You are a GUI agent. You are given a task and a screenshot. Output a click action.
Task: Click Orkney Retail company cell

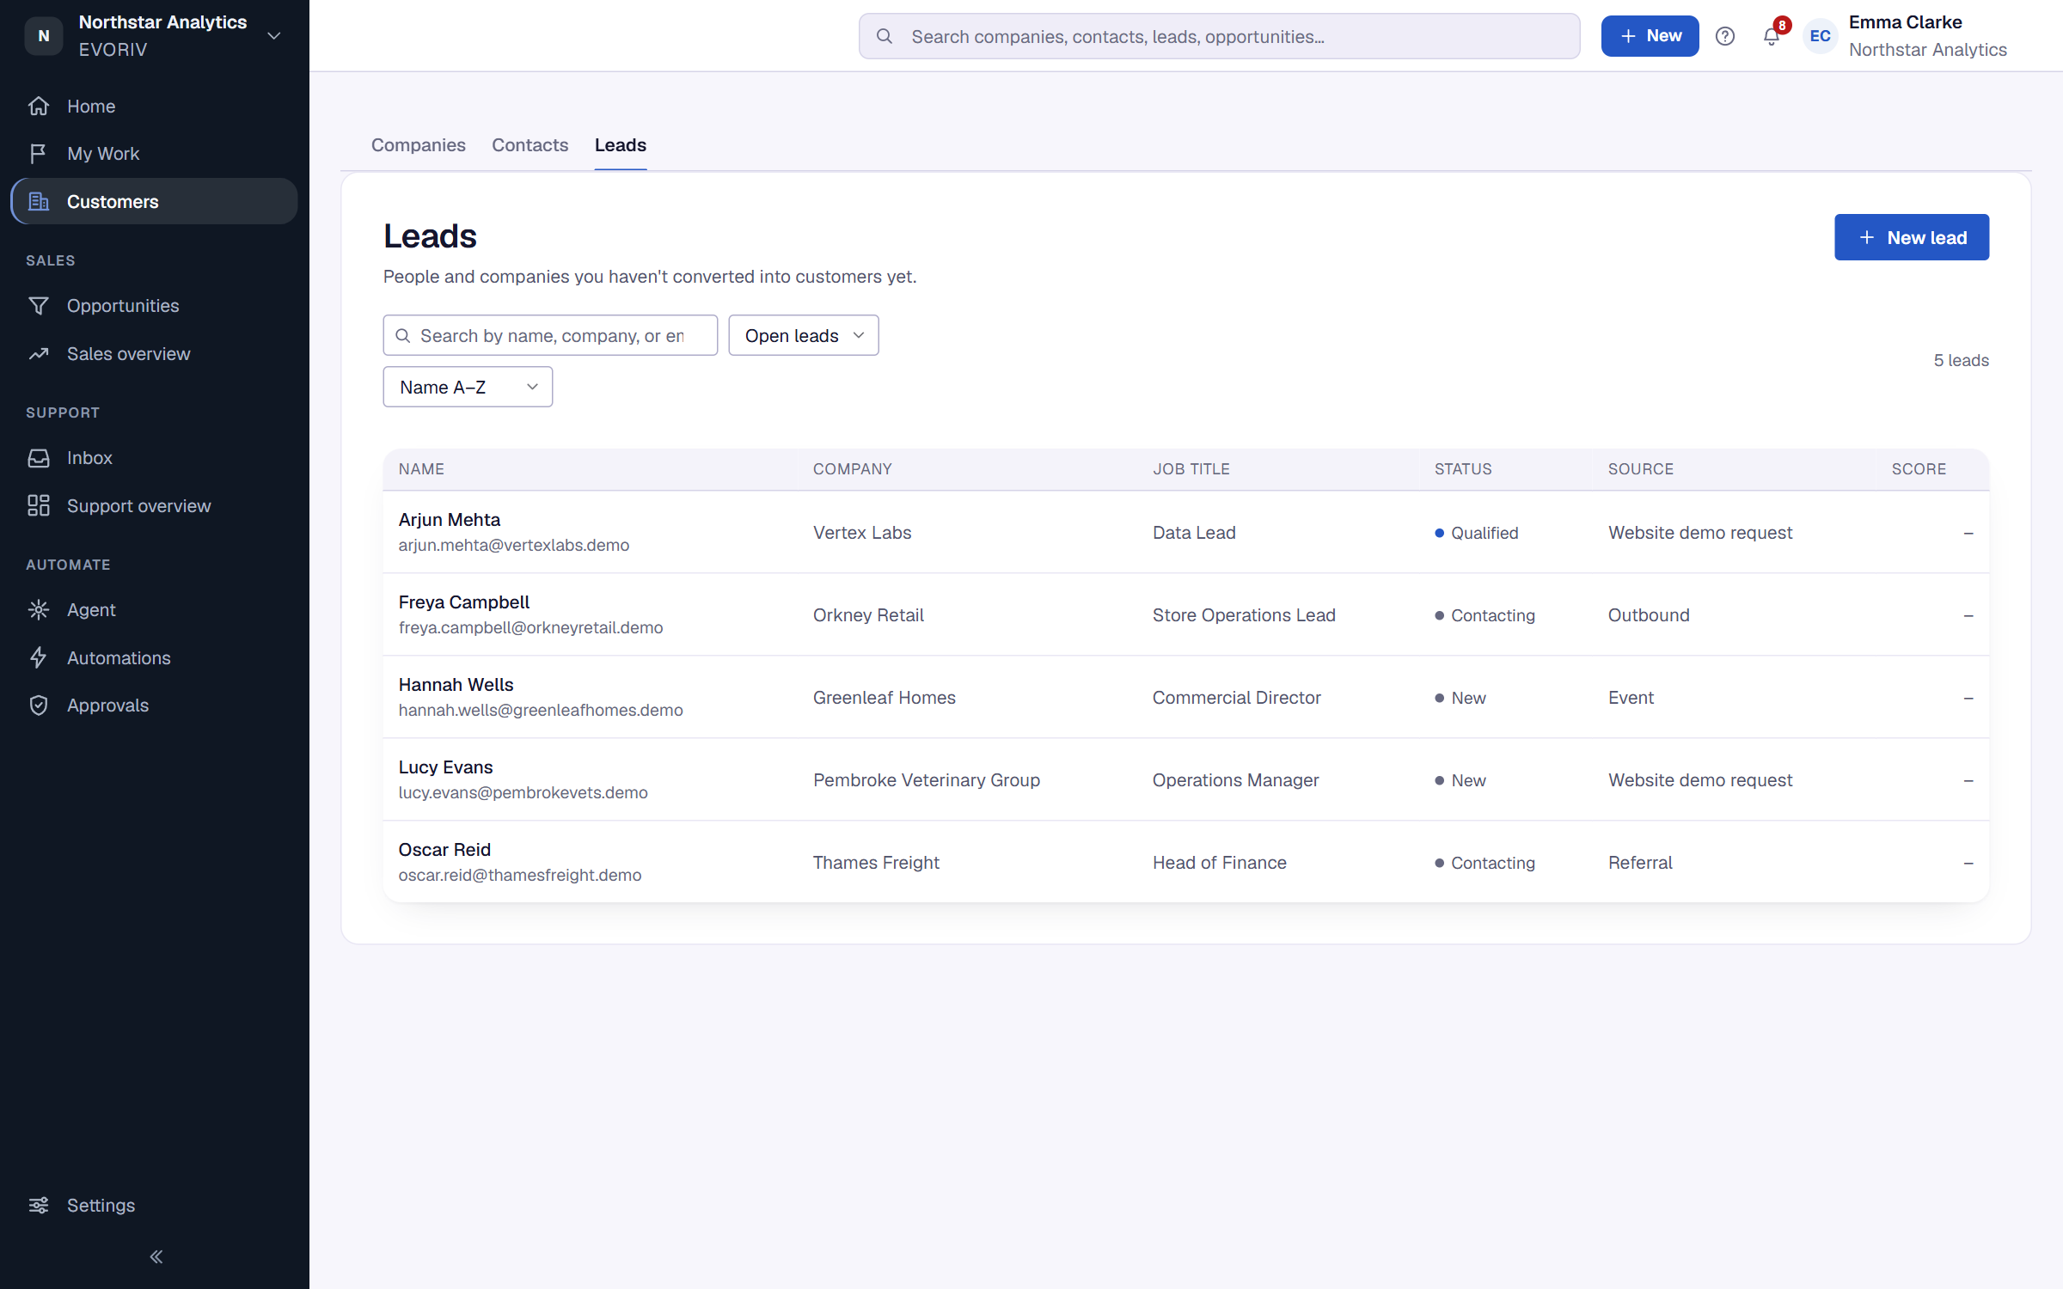point(868,615)
